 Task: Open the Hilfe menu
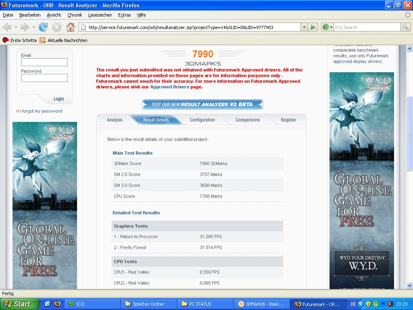(141, 15)
